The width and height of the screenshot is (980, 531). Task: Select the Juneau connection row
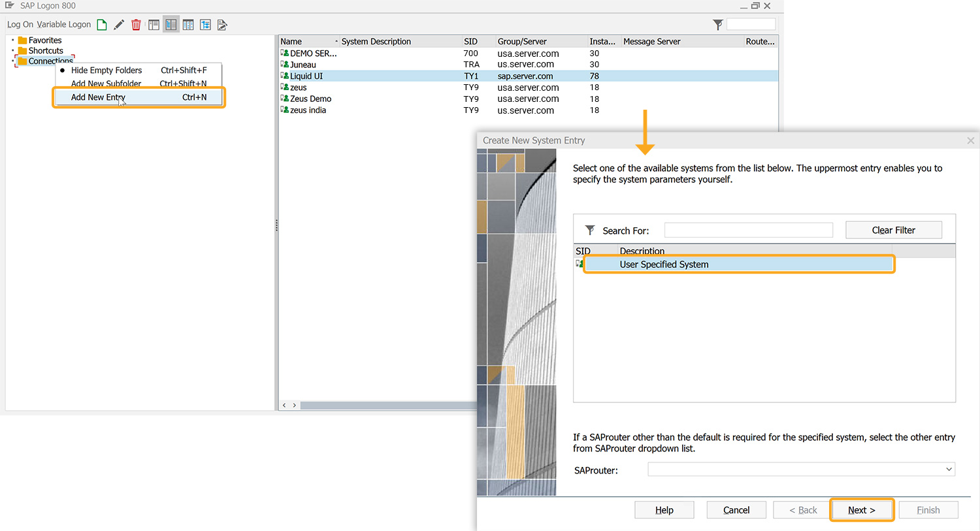(x=528, y=64)
